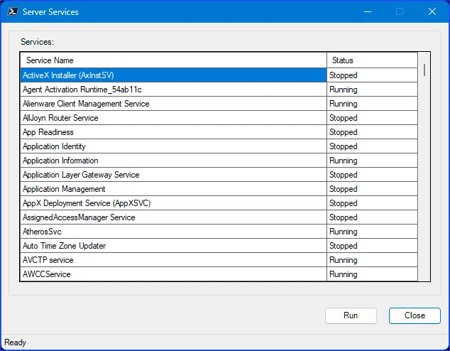This screenshot has width=450, height=351.
Task: Minimize the Server Services window
Action: coord(368,12)
